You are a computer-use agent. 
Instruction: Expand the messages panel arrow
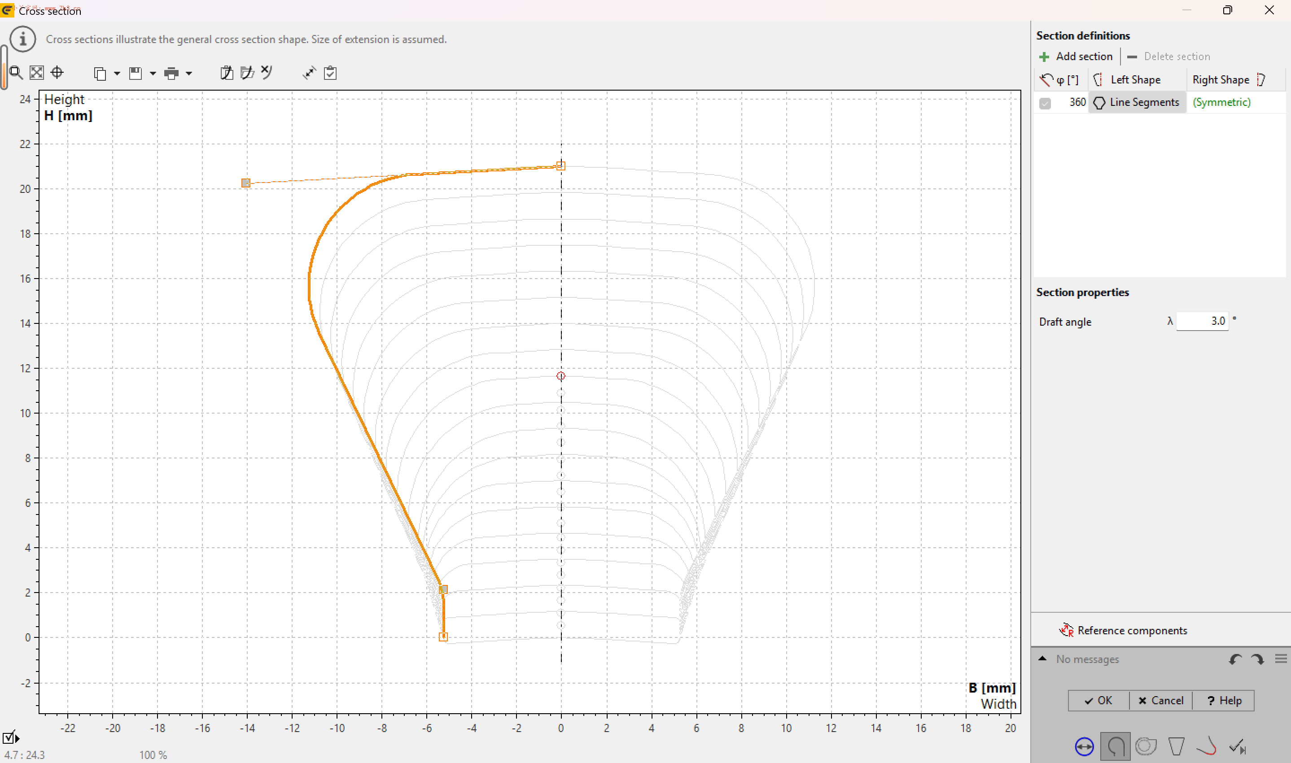click(1042, 658)
